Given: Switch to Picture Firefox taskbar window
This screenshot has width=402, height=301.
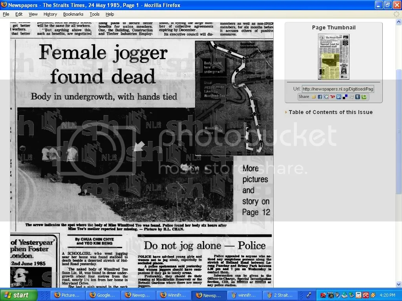Looking at the screenshot, I should point(68,295).
